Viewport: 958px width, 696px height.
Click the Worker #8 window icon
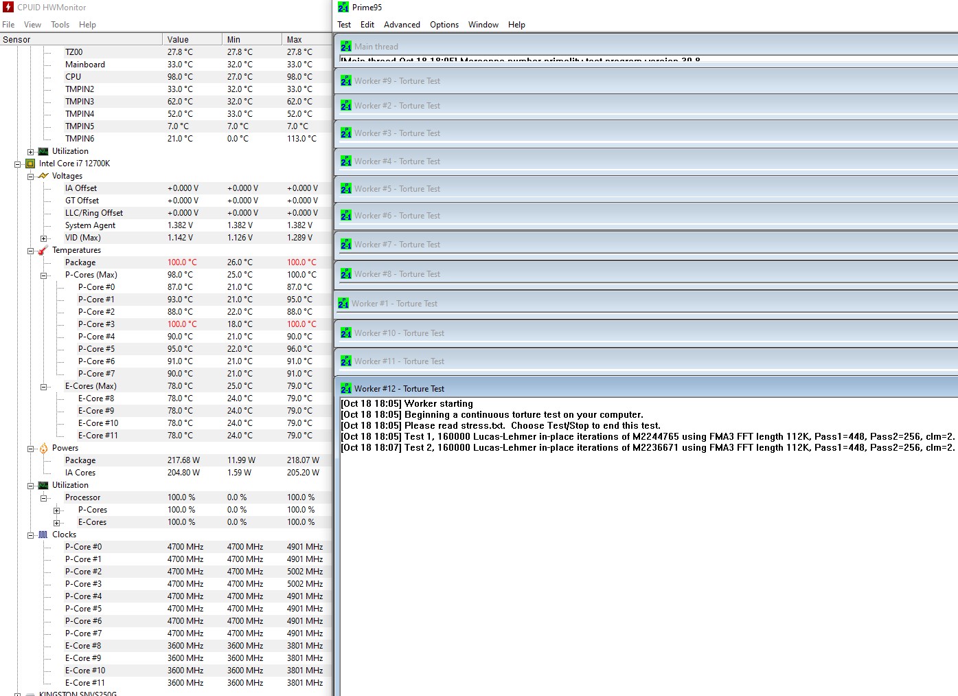point(346,274)
